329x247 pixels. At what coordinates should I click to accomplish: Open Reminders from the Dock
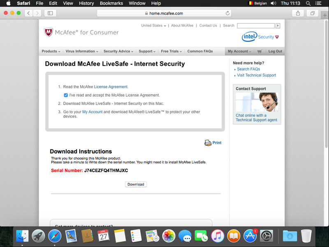click(136, 236)
